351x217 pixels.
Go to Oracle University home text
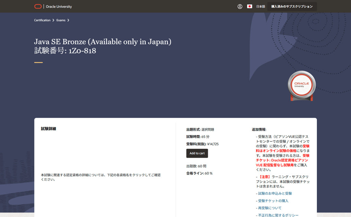(59, 7)
